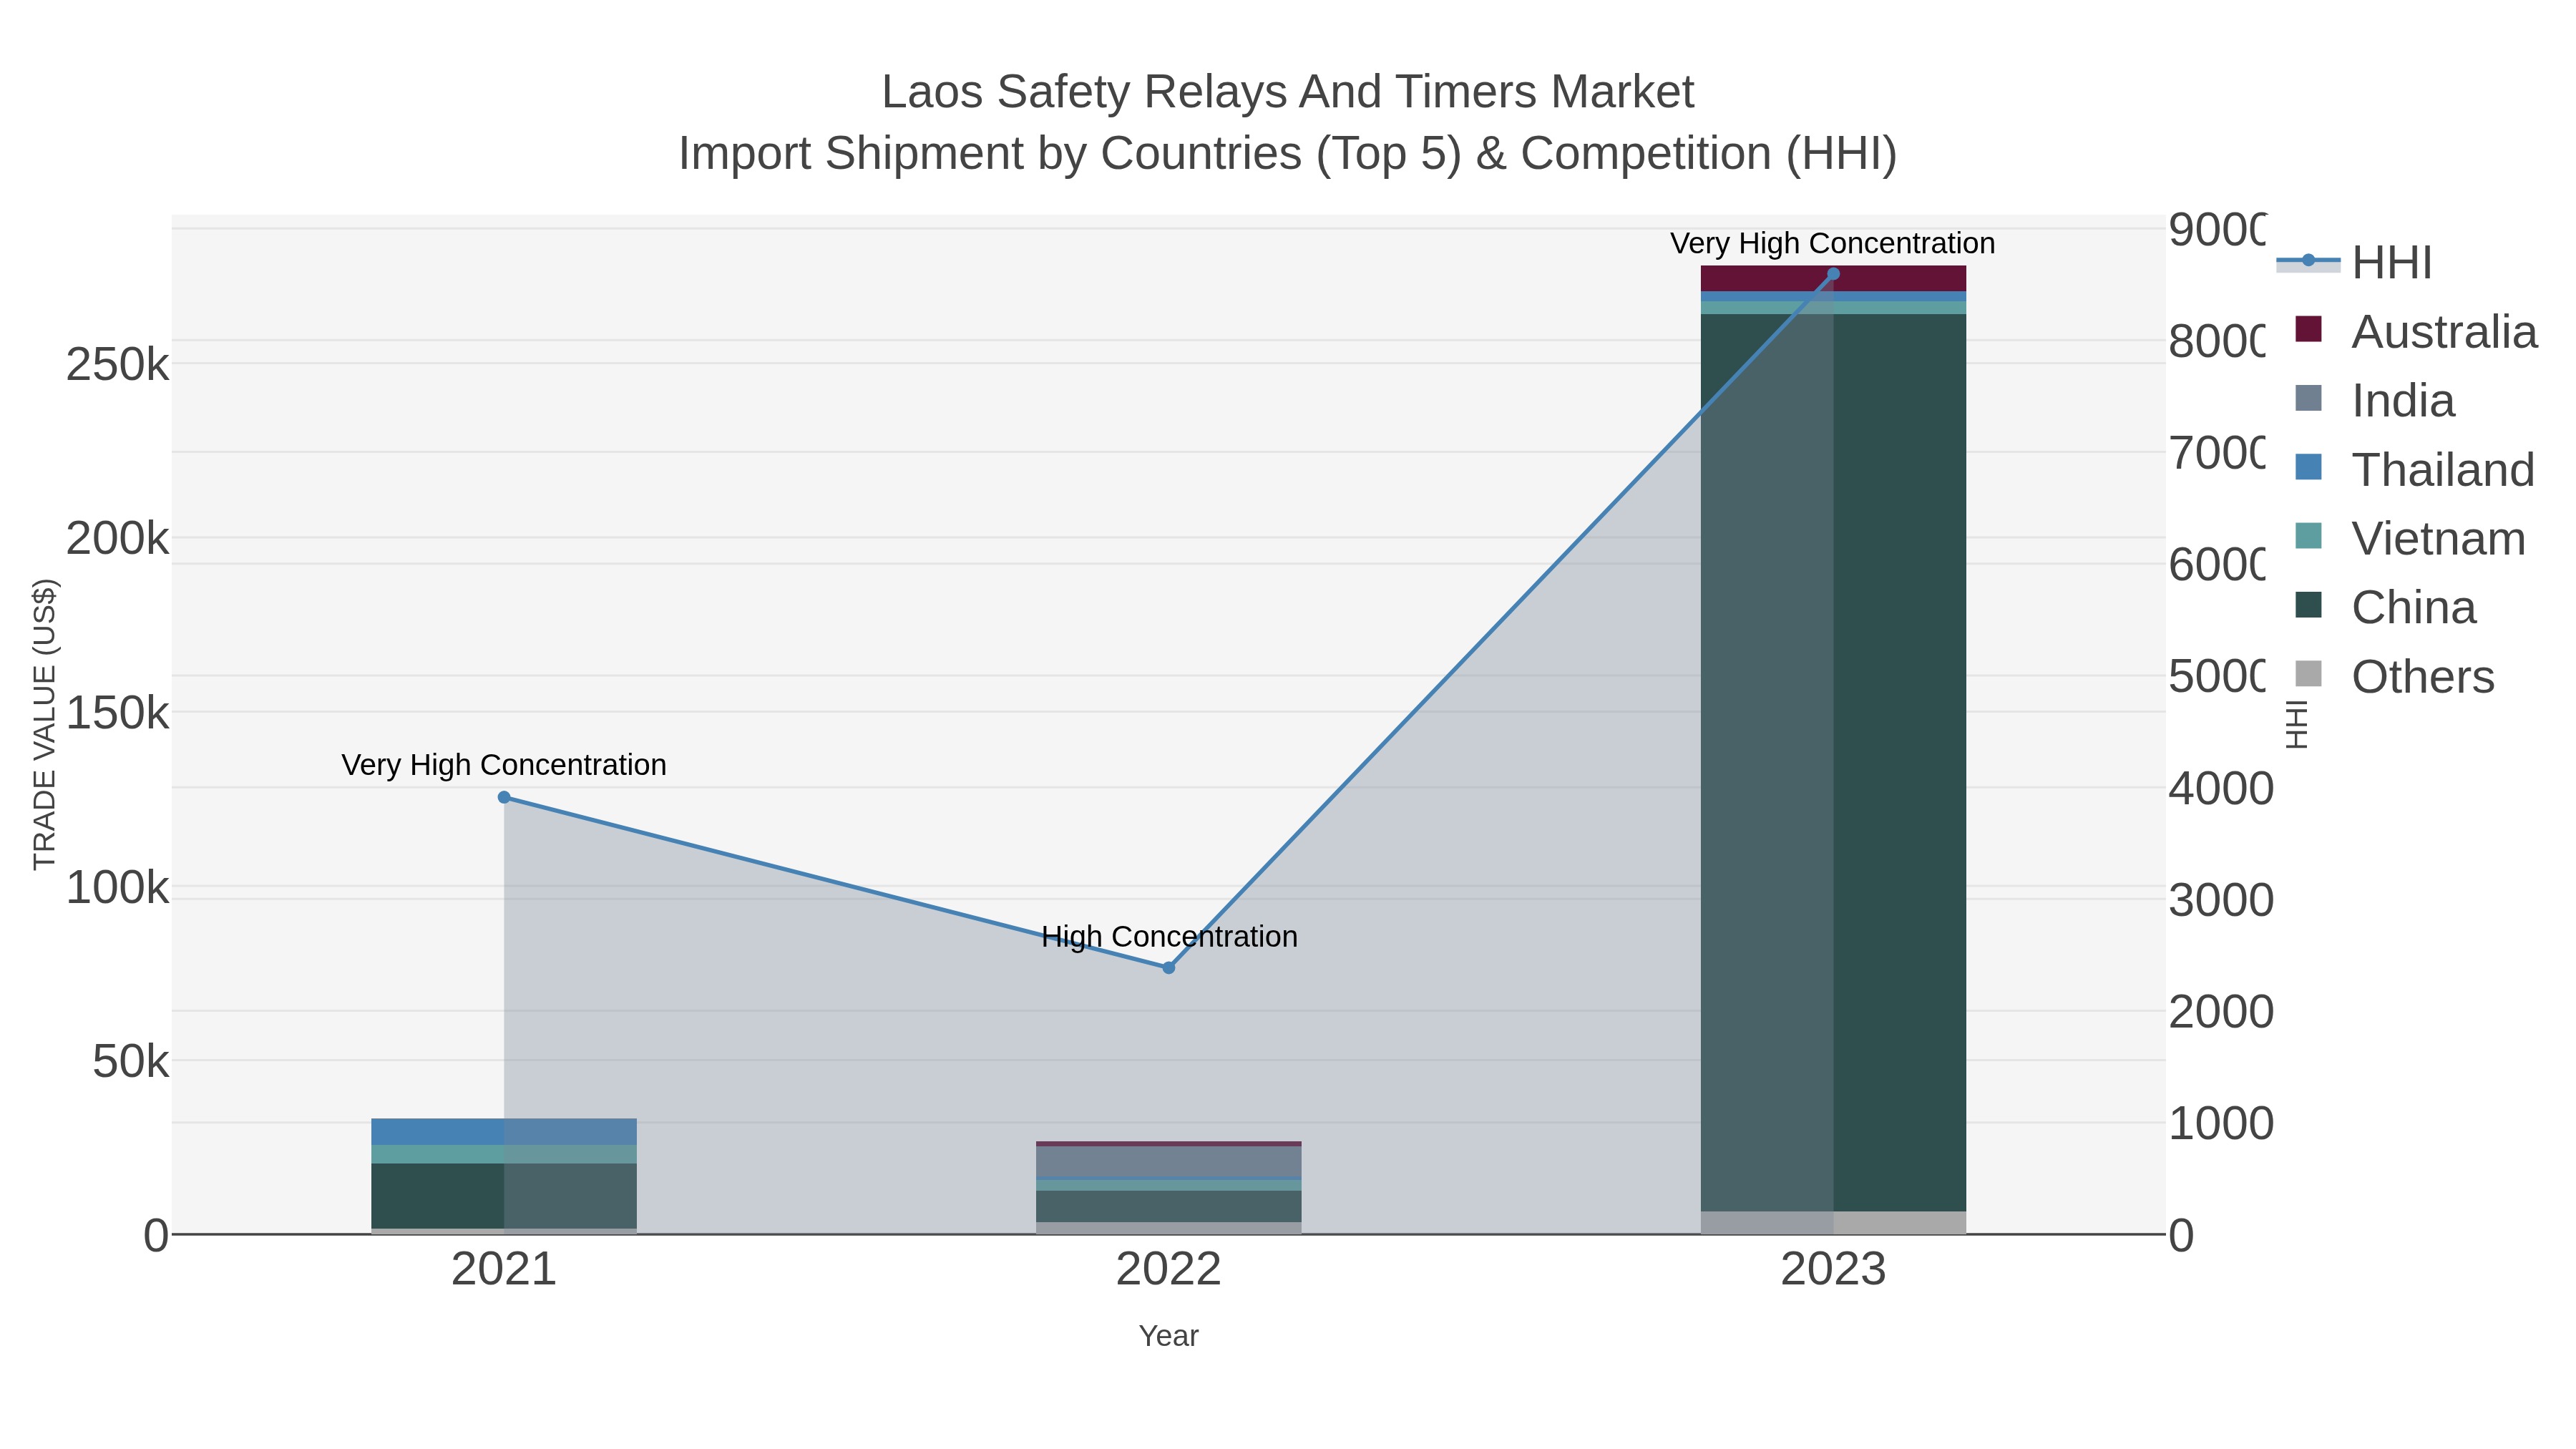This screenshot has height=1449, width=2576.
Task: Click the Thailand blue color swatch
Action: coord(2308,467)
